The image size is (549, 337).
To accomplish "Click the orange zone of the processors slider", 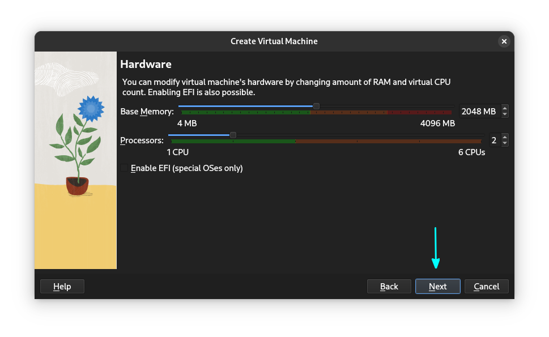I will pos(385,141).
